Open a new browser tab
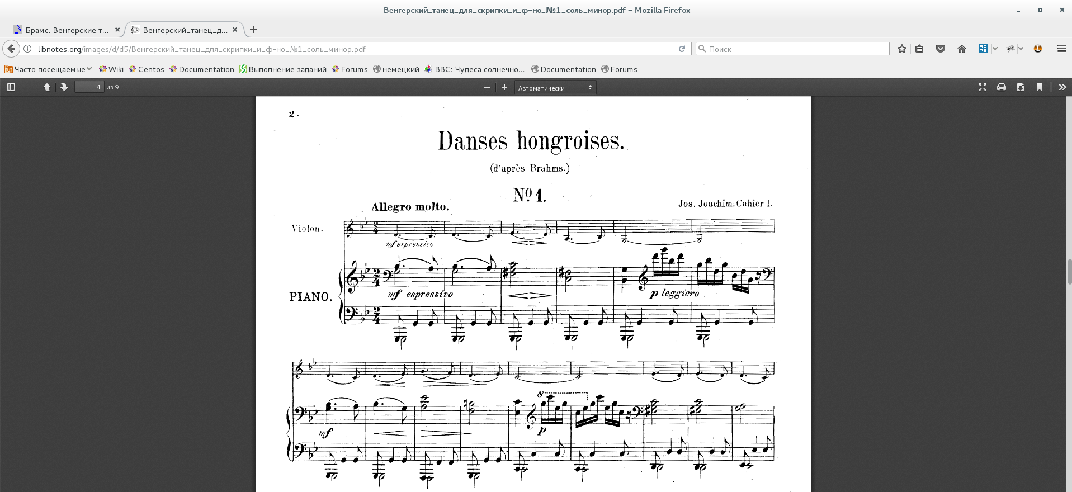The height and width of the screenshot is (492, 1072). click(253, 30)
